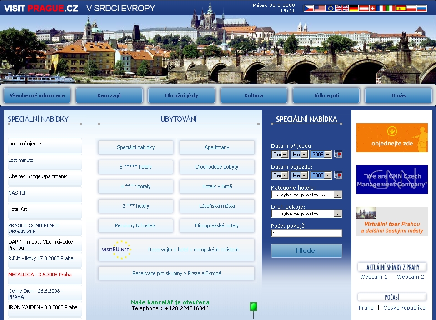Select the United Kingdom flag icon
Viewport: 436px width, 320px height.
coord(342,8)
